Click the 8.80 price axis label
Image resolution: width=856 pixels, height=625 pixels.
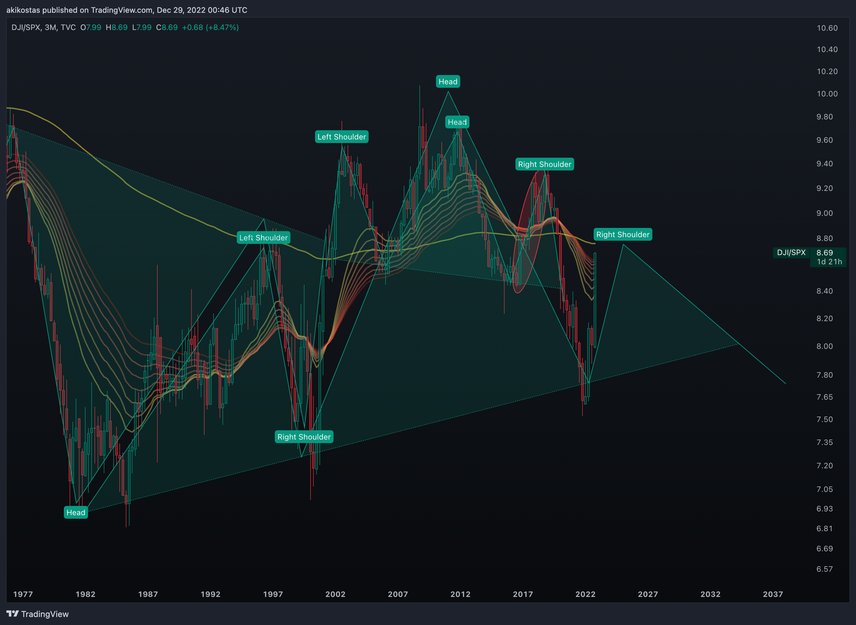(825, 238)
